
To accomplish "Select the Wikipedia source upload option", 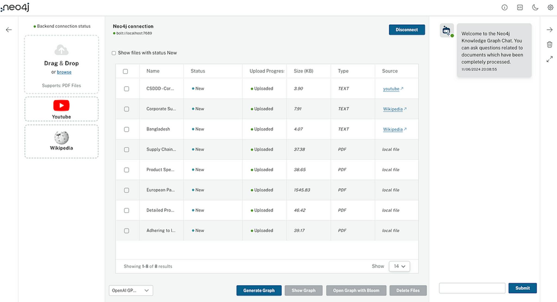I will 61,141.
